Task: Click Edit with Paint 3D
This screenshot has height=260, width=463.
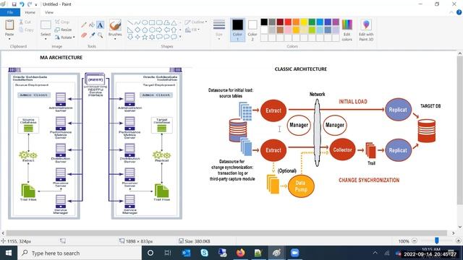Action: (x=366, y=30)
